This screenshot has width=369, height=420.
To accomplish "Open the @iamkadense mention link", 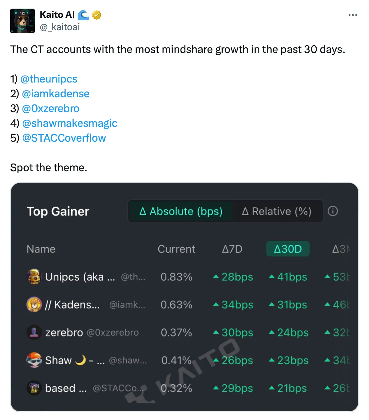I will (x=55, y=94).
